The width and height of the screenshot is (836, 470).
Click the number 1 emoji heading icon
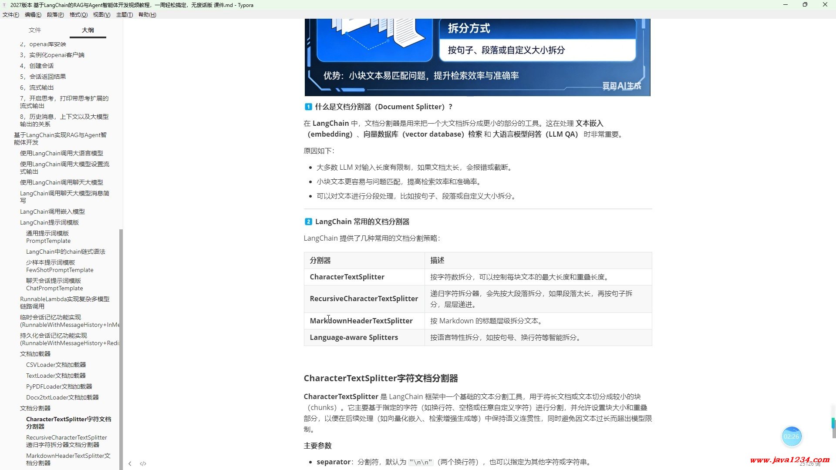(x=308, y=107)
